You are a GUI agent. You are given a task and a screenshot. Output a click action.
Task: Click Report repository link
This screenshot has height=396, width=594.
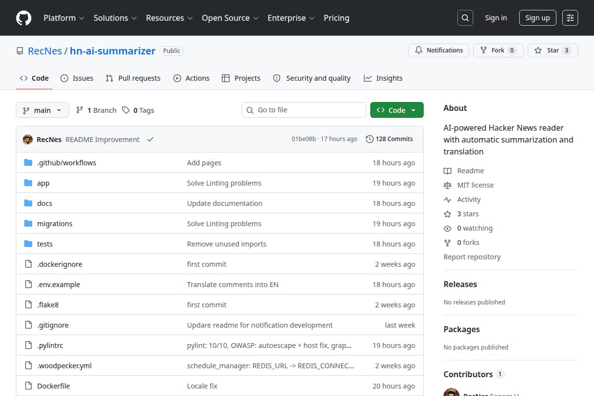[x=472, y=257]
